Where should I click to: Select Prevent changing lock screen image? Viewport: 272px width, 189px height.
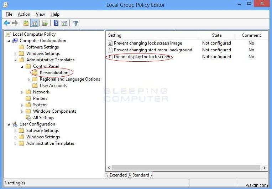click(x=148, y=43)
